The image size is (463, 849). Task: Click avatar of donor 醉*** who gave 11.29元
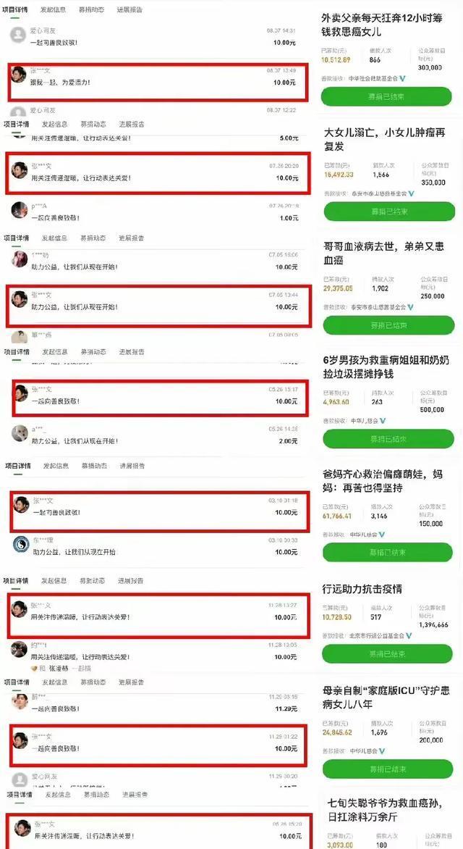pos(20,702)
